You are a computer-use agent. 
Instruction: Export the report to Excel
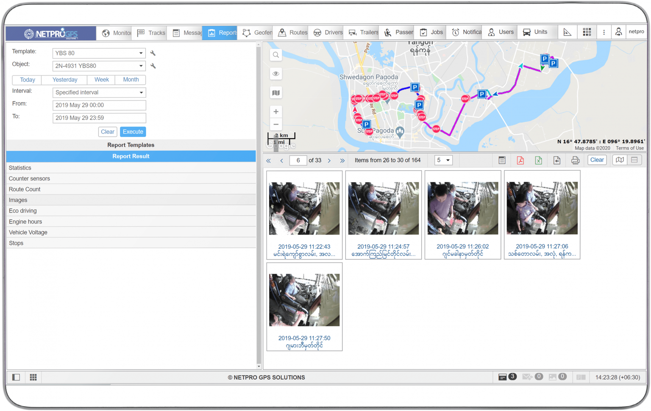point(538,160)
